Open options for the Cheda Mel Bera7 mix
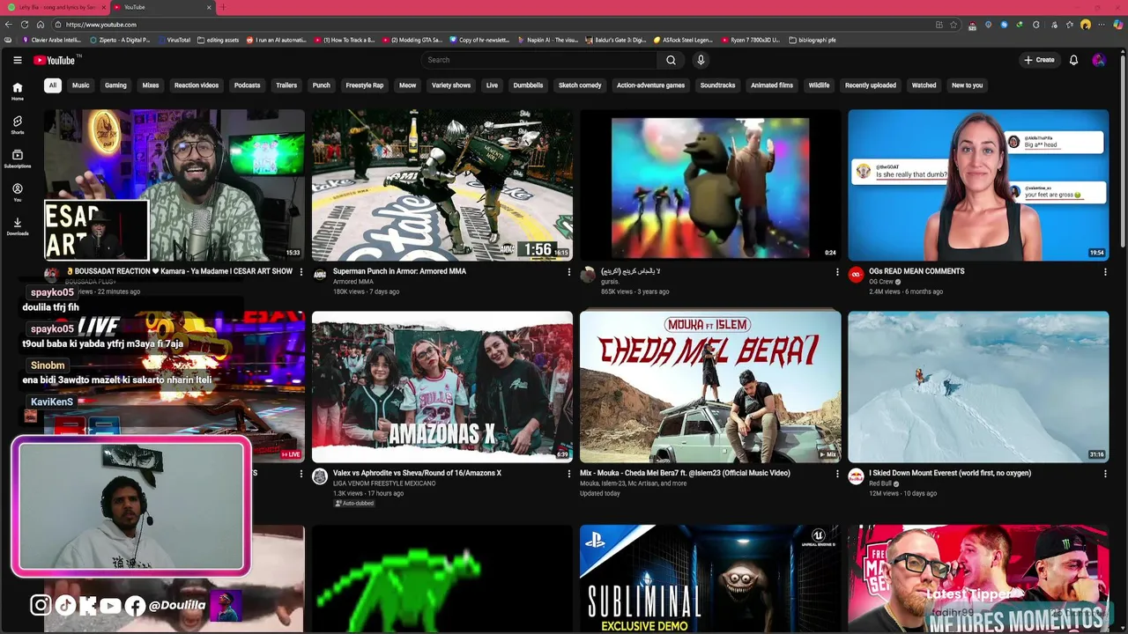 coord(837,474)
